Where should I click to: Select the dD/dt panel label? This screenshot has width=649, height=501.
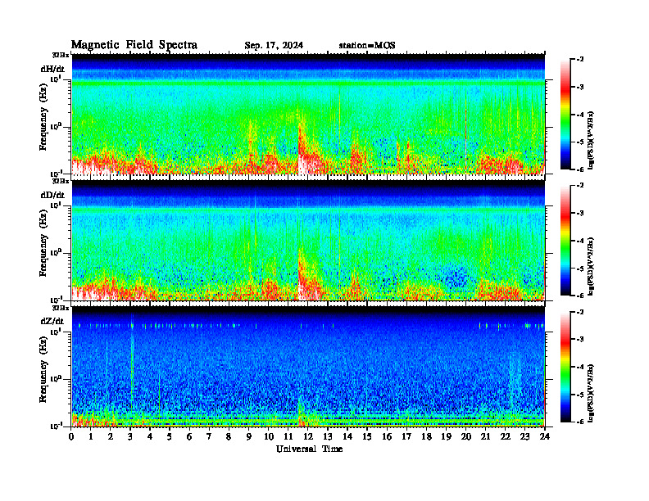tap(52, 195)
